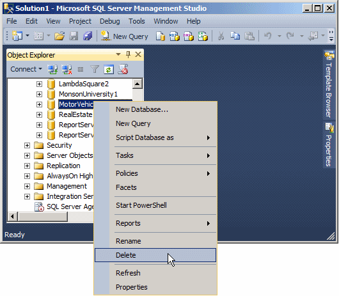Click the Cut scissors icon
Viewport: 339px width, 296px height.
click(x=221, y=36)
